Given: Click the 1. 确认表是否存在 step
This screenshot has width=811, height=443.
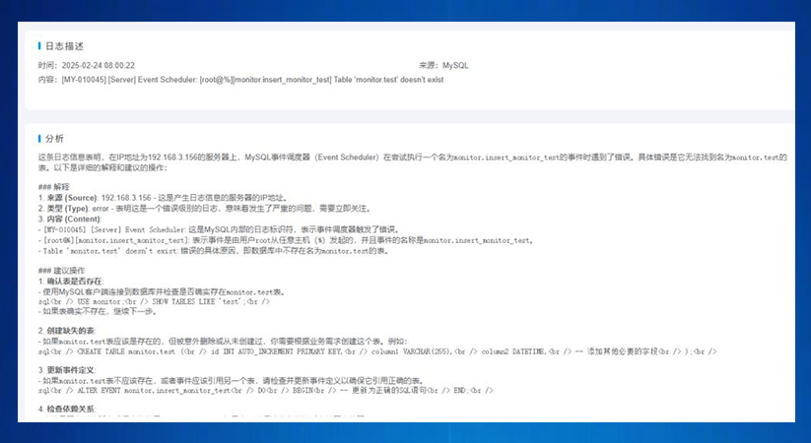Looking at the screenshot, I should (71, 282).
